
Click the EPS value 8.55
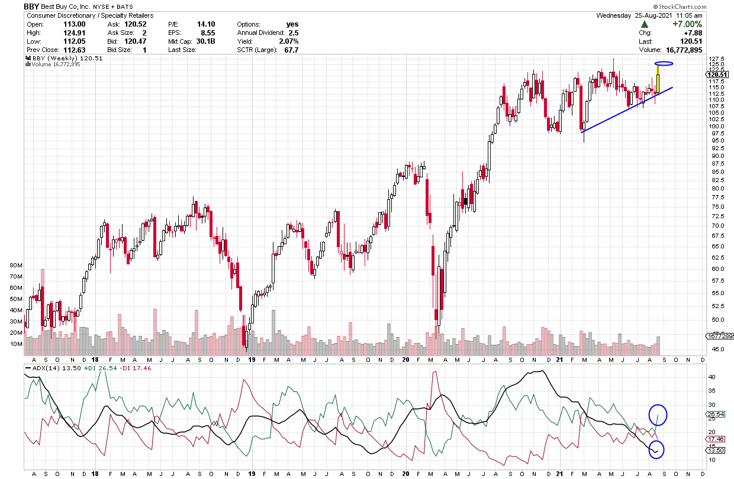(207, 33)
